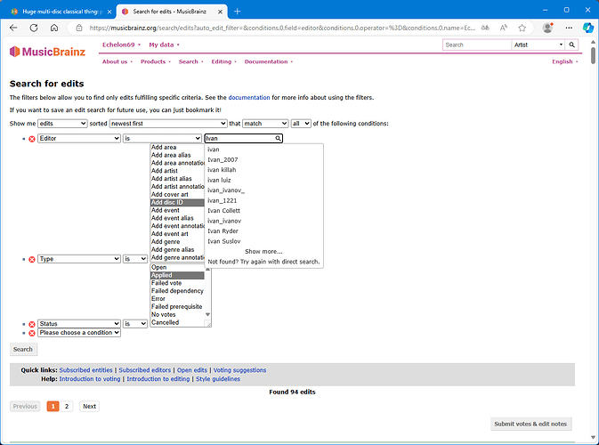Open the 'match' dropdown
The height and width of the screenshot is (445, 599).
(x=265, y=124)
